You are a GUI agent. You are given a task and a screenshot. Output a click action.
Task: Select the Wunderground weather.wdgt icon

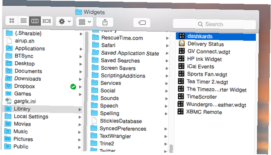[x=180, y=104]
